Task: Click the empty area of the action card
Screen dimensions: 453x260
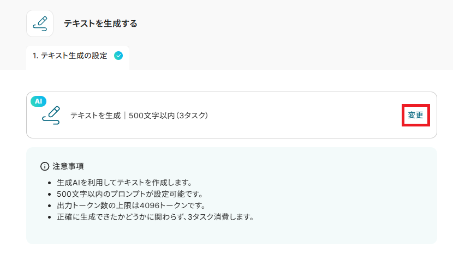Action: (303, 115)
